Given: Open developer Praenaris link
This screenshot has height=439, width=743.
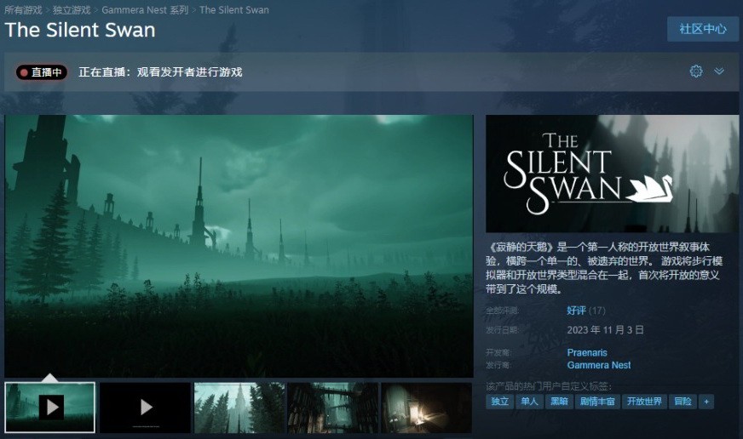Looking at the screenshot, I should click(587, 352).
